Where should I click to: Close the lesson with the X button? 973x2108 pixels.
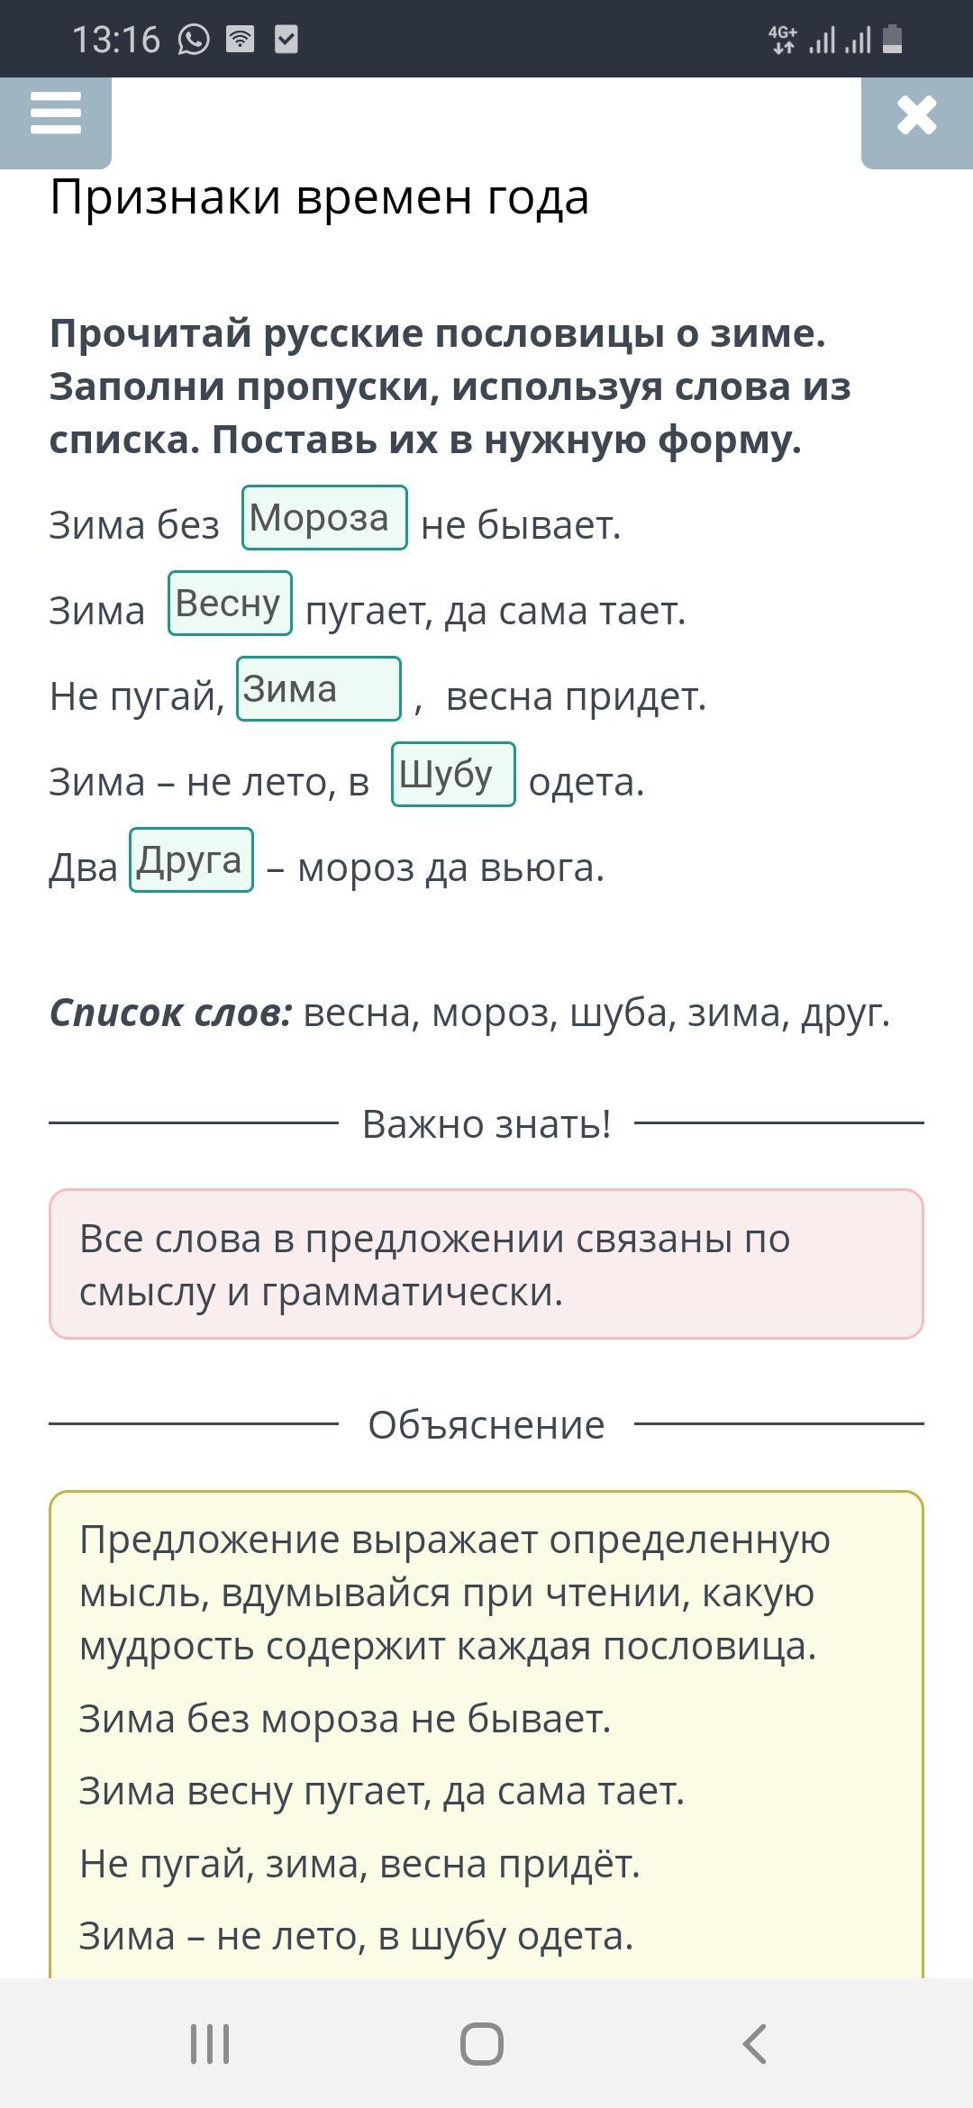pos(916,116)
